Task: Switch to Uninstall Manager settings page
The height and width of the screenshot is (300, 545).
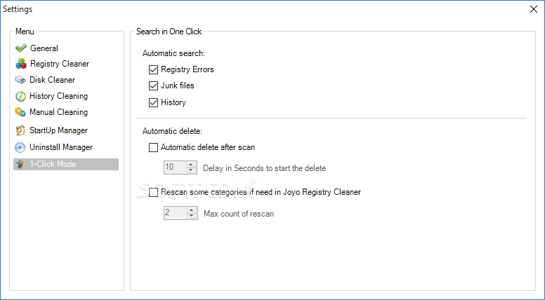Action: 61,147
